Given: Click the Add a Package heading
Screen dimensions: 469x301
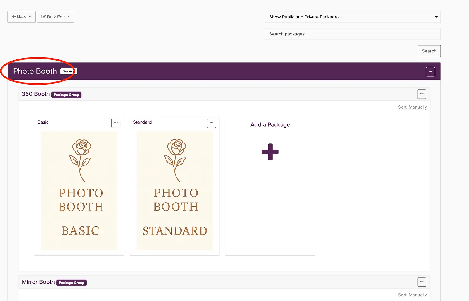Looking at the screenshot, I should tap(270, 125).
